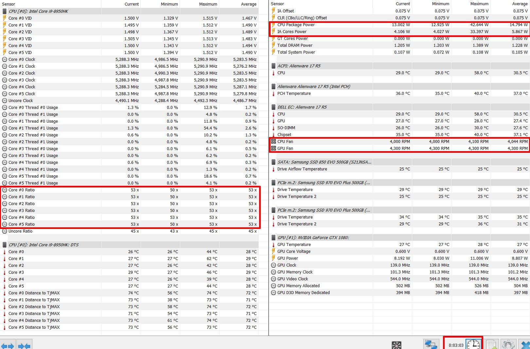Select the CPU Fan sensor row
530x349 pixels.
285,142
